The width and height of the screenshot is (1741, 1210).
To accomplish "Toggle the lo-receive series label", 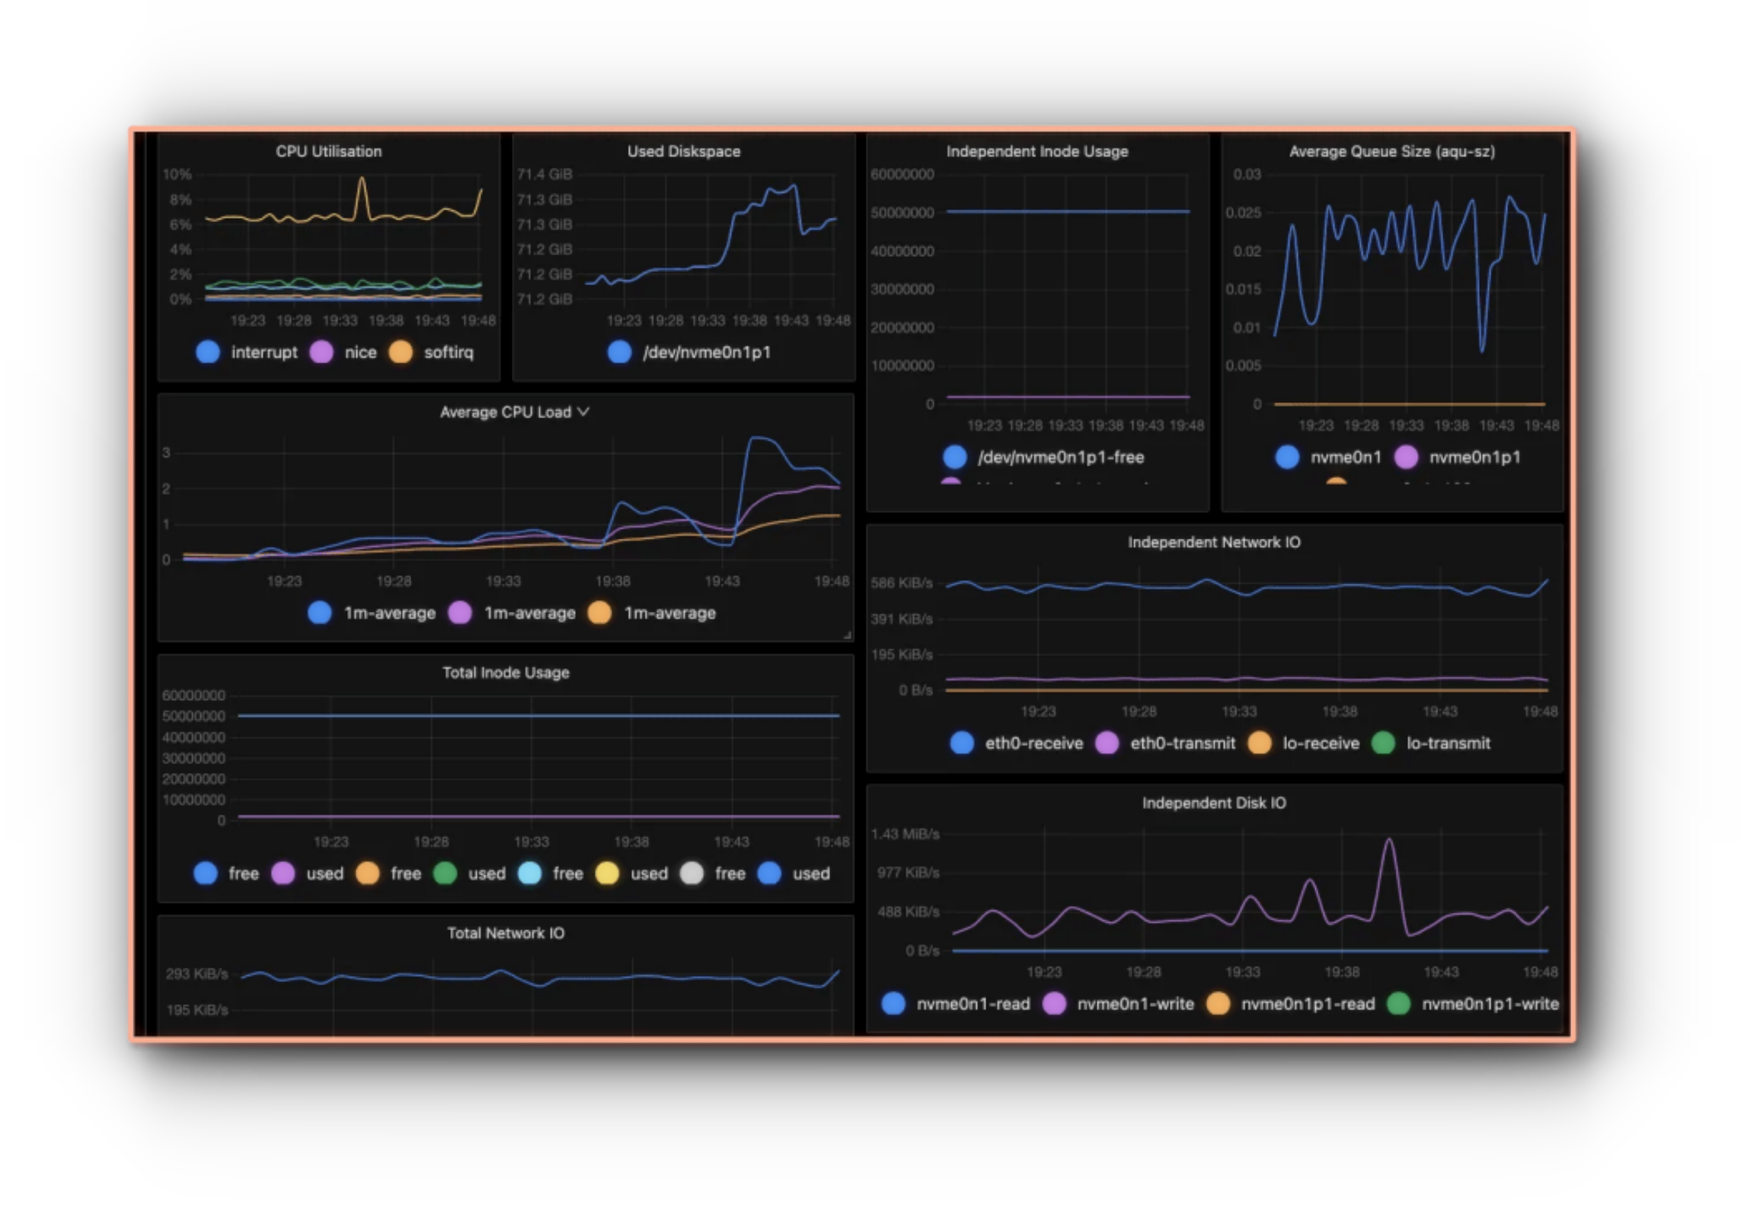I will [1321, 743].
